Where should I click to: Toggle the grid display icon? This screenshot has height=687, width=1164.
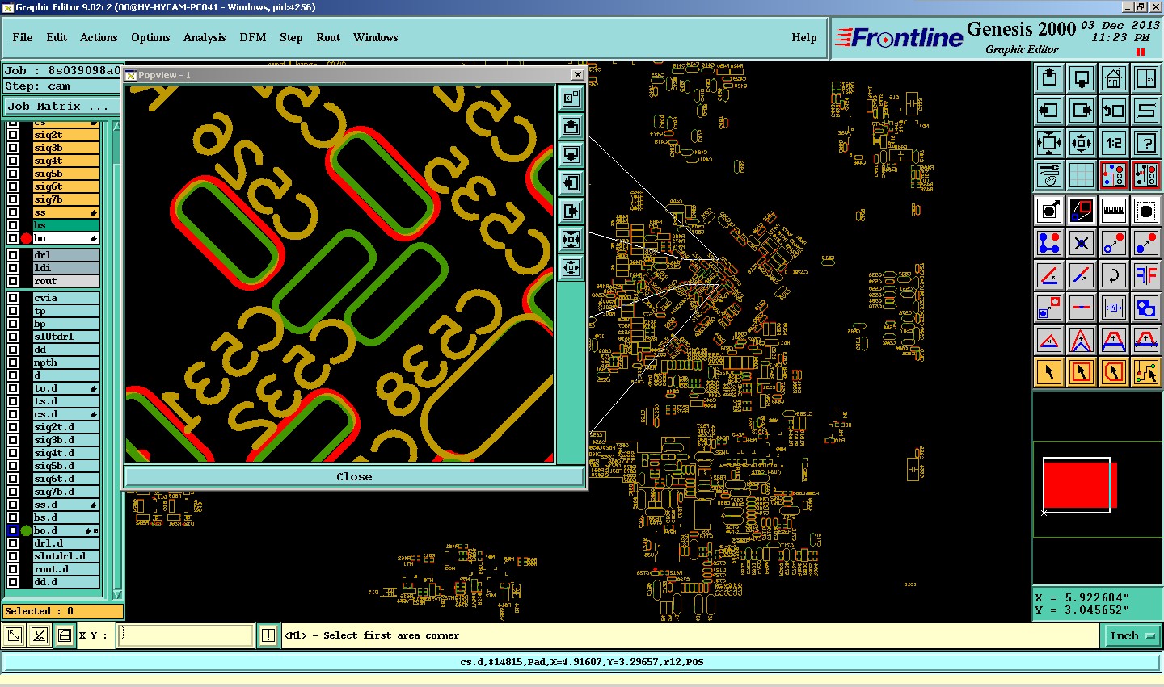[x=1082, y=175]
